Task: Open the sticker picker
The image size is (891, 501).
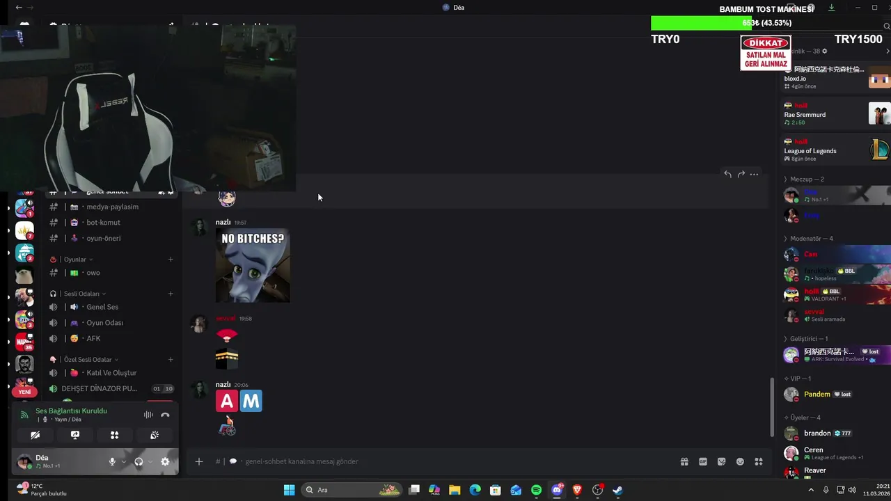Action: click(x=722, y=461)
